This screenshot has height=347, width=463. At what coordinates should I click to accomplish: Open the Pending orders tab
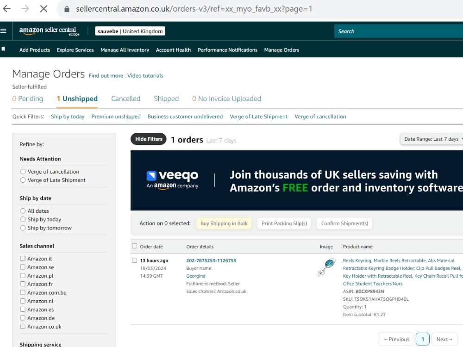point(27,99)
